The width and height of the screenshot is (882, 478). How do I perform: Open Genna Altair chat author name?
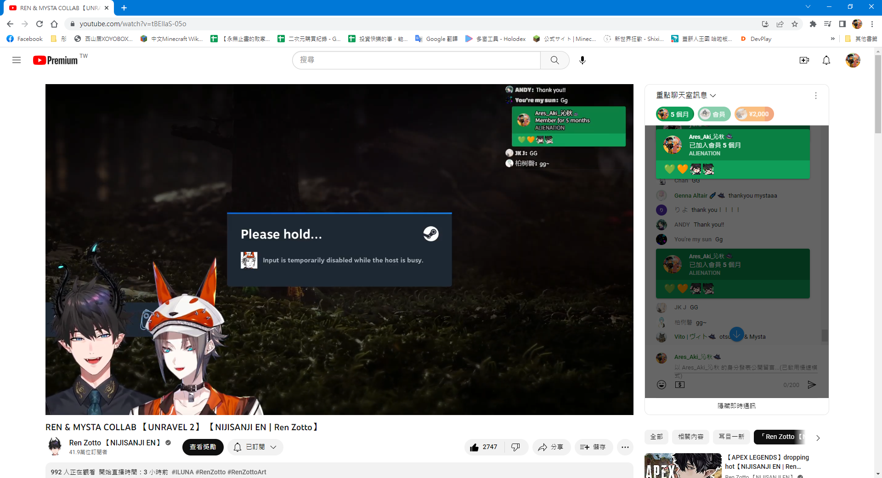pos(690,196)
